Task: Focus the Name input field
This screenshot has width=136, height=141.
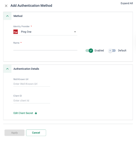Action: point(45,48)
